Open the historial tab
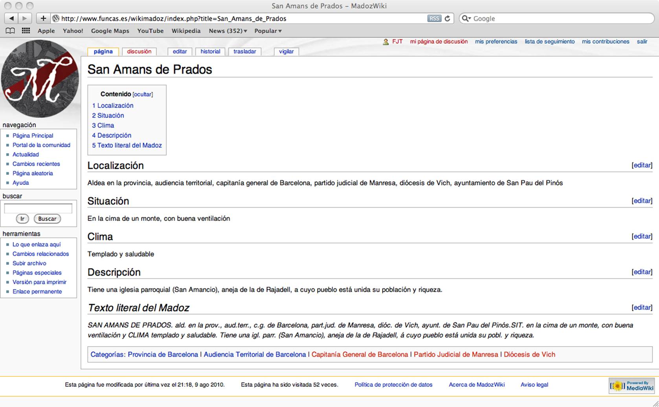The height and width of the screenshot is (407, 659). (x=210, y=51)
